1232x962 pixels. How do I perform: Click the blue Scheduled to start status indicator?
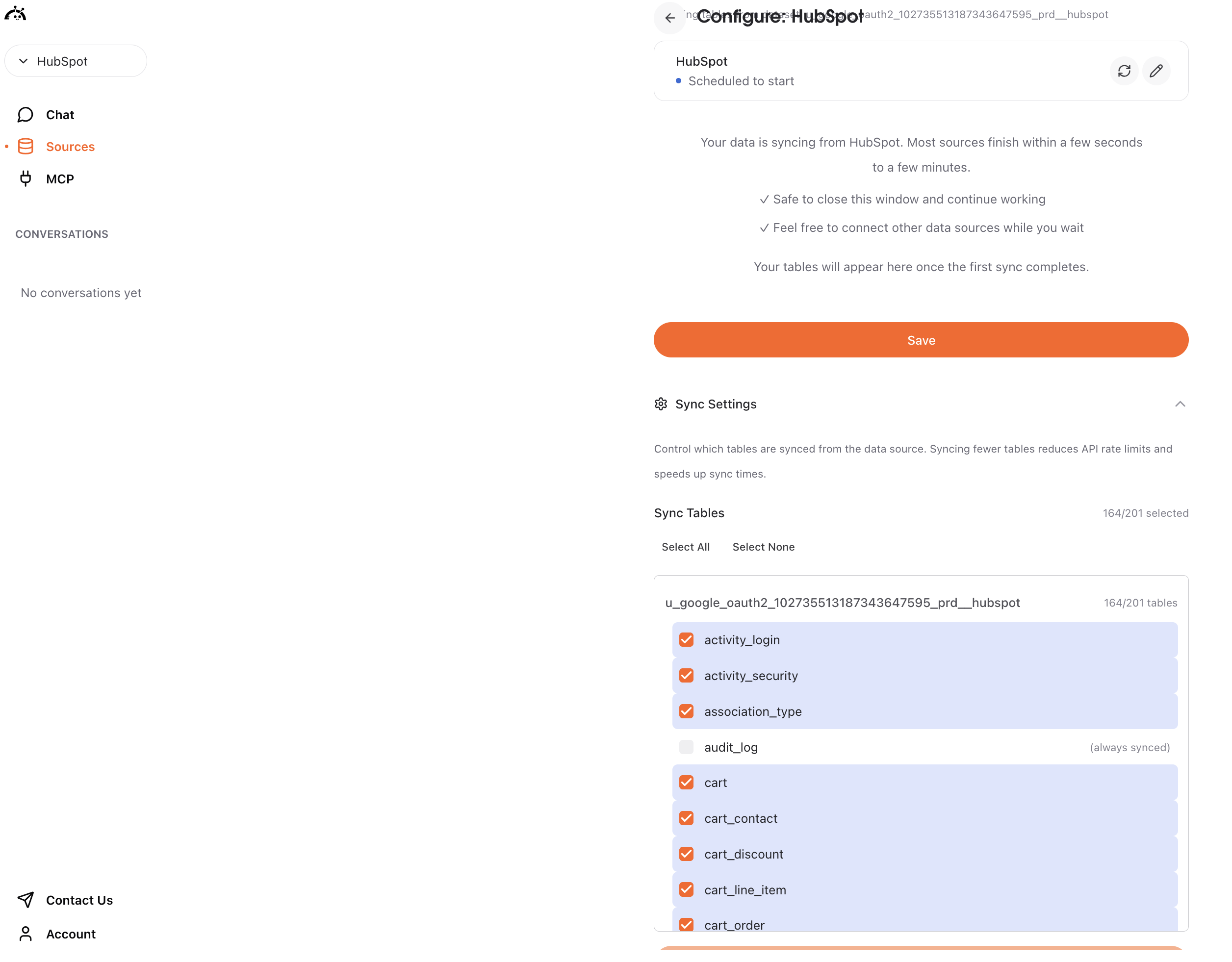point(678,80)
